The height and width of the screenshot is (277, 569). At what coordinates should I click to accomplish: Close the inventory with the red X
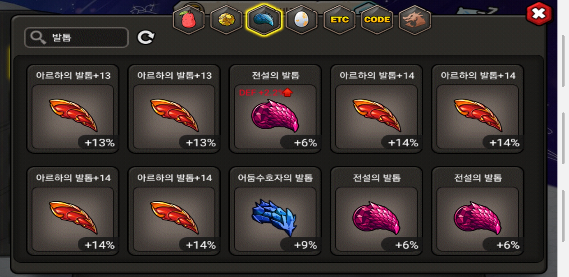(x=538, y=14)
